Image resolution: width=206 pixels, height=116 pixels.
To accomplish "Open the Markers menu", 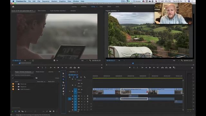I will pos(54,1).
